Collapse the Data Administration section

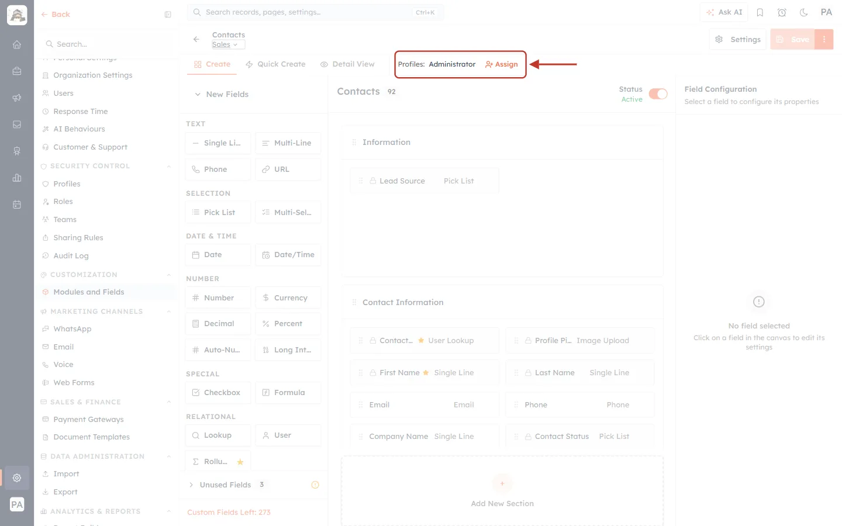coord(168,456)
